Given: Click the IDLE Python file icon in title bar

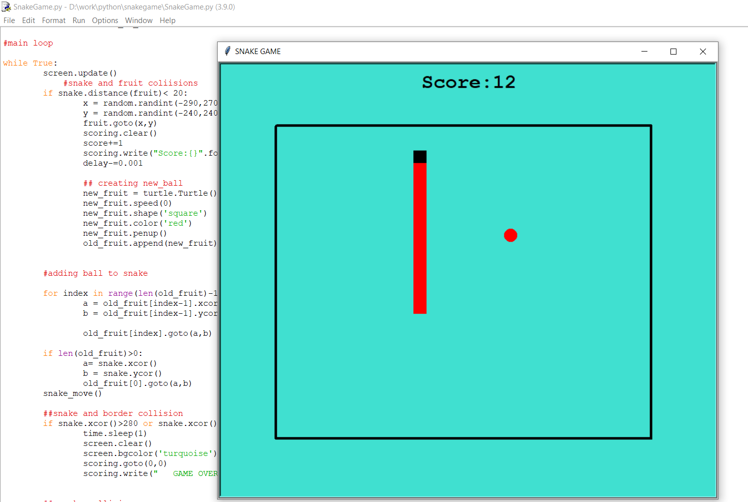Looking at the screenshot, I should (6, 7).
